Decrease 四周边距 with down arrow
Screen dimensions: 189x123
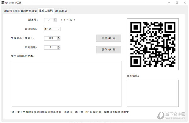click(59, 48)
